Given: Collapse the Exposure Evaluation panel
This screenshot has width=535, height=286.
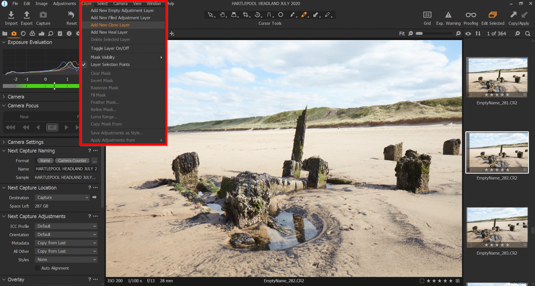Looking at the screenshot, I should pos(4,42).
